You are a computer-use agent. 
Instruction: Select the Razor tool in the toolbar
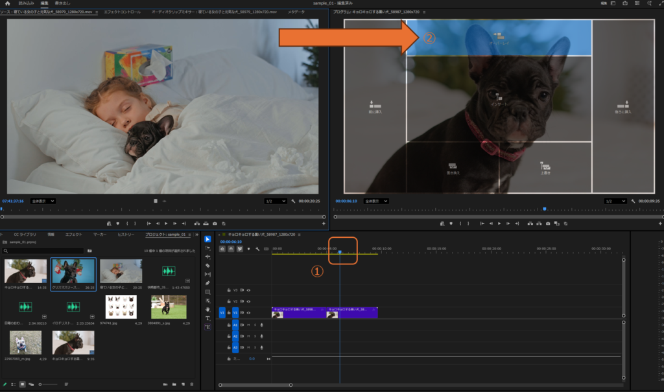(x=207, y=266)
